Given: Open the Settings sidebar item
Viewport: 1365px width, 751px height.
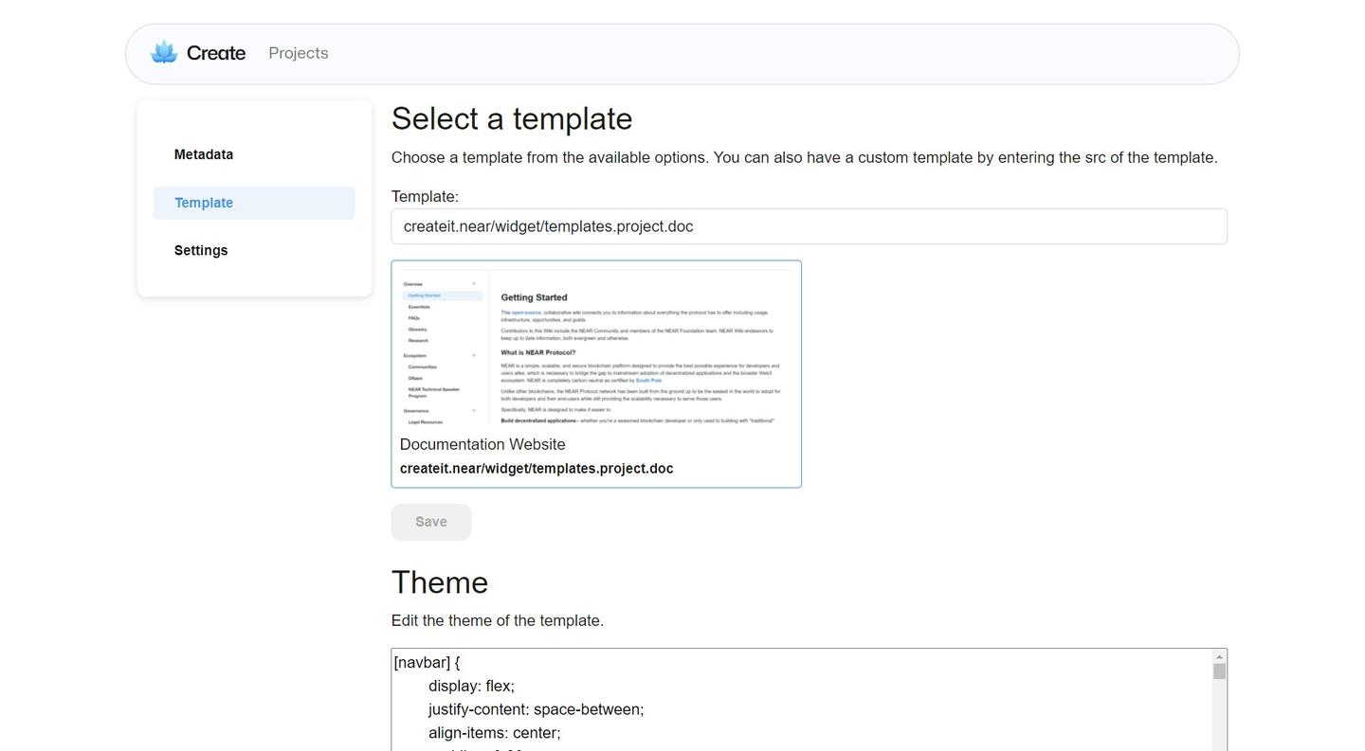Looking at the screenshot, I should click(201, 250).
